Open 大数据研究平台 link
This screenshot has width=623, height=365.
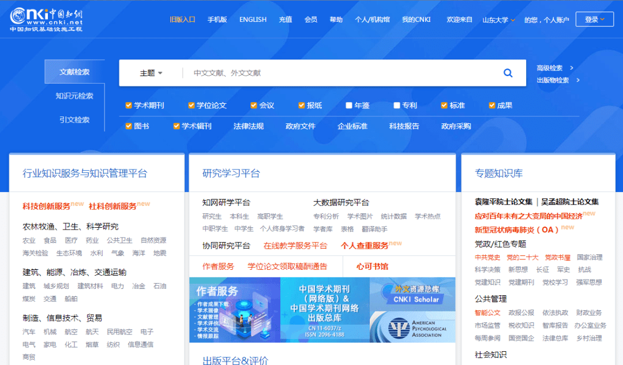click(341, 202)
